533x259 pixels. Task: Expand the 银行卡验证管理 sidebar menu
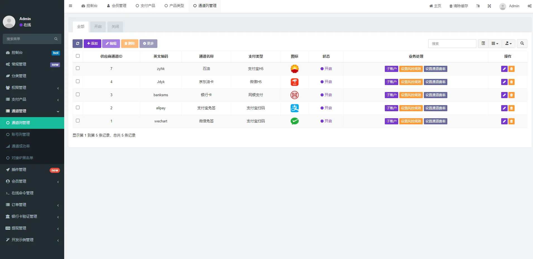pyautogui.click(x=32, y=216)
